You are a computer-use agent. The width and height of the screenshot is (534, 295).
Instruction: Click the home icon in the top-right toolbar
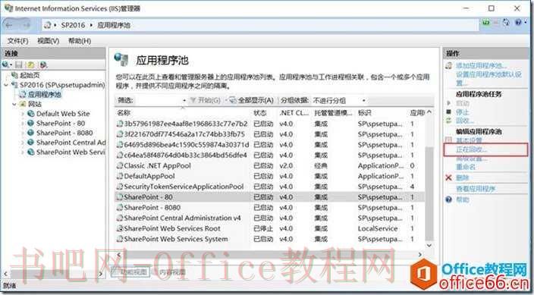click(x=507, y=23)
